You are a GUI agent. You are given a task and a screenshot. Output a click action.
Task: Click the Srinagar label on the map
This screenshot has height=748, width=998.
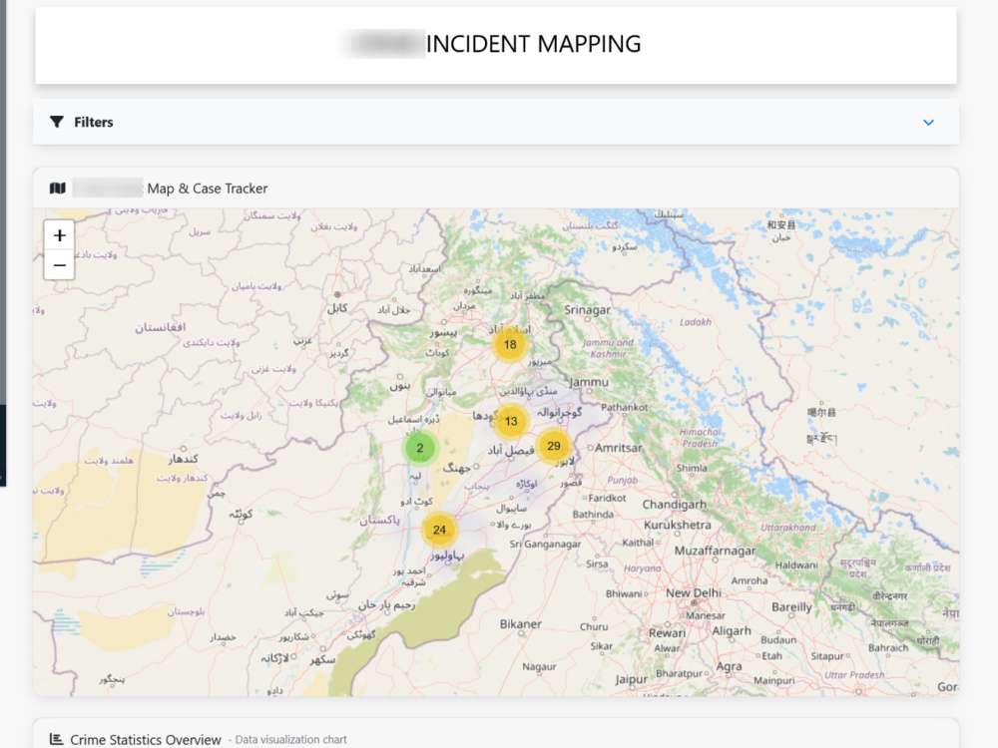click(x=587, y=310)
